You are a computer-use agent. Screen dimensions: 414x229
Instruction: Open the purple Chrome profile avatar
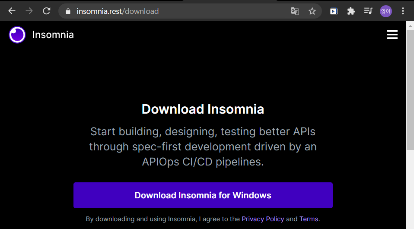[386, 11]
